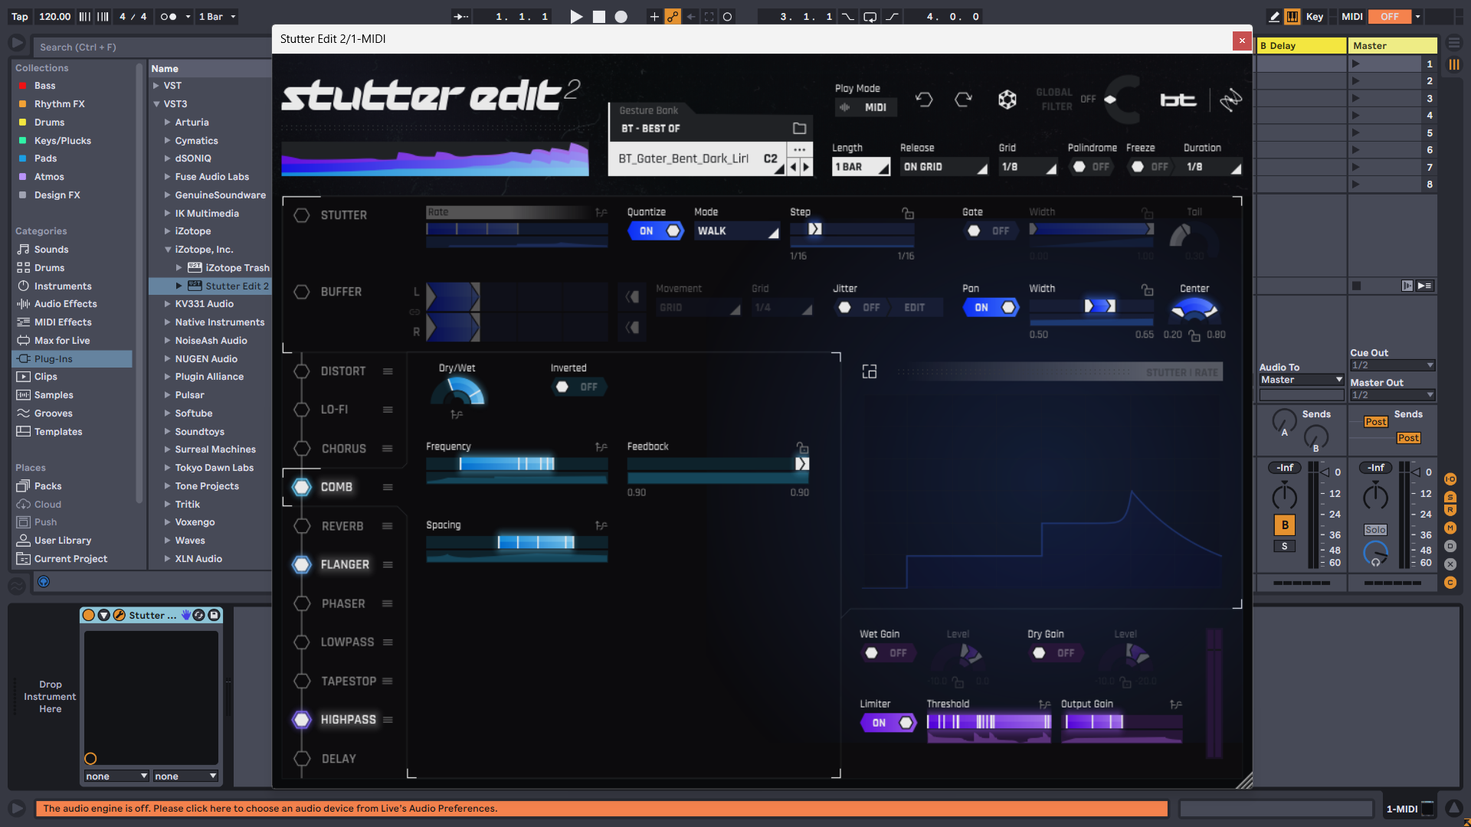
Task: Open the COMB module menu handle
Action: coord(388,487)
